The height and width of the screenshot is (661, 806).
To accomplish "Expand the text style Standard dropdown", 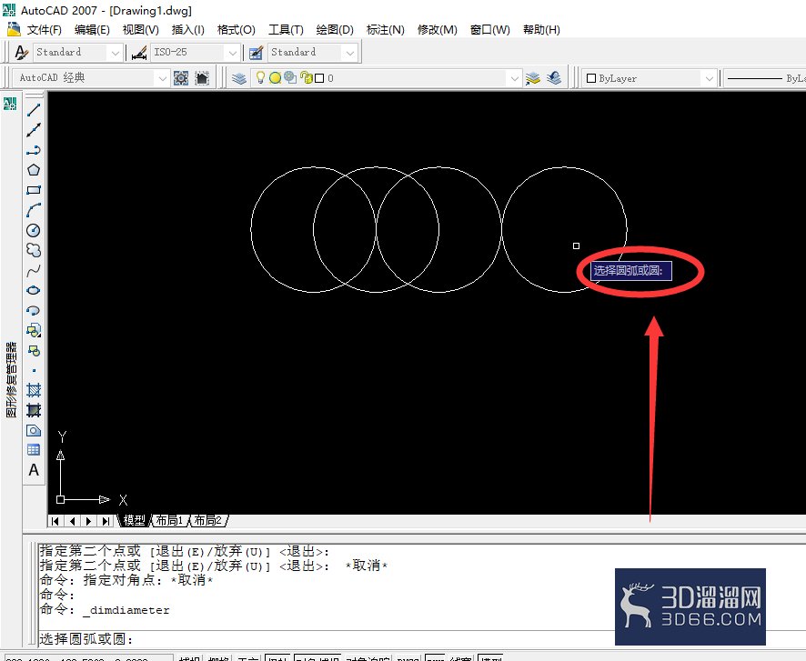I will [116, 53].
